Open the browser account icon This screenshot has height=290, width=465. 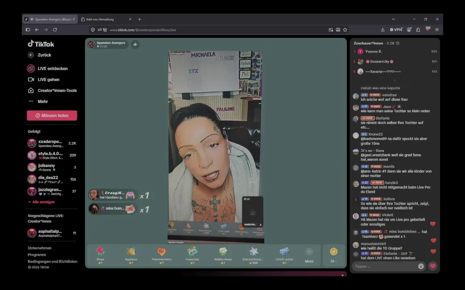(409, 30)
